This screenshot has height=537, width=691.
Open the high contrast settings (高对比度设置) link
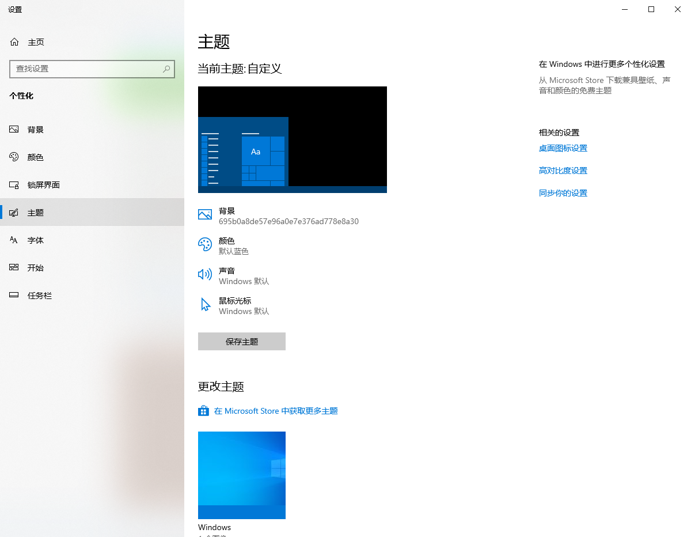563,171
